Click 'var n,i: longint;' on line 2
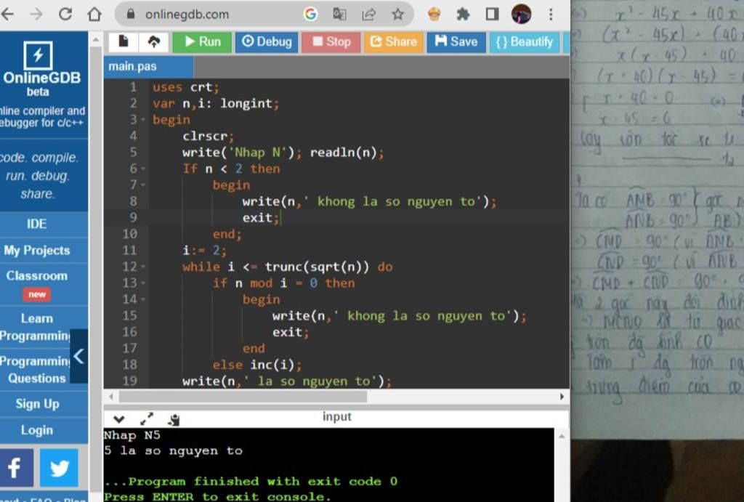 click(x=216, y=103)
